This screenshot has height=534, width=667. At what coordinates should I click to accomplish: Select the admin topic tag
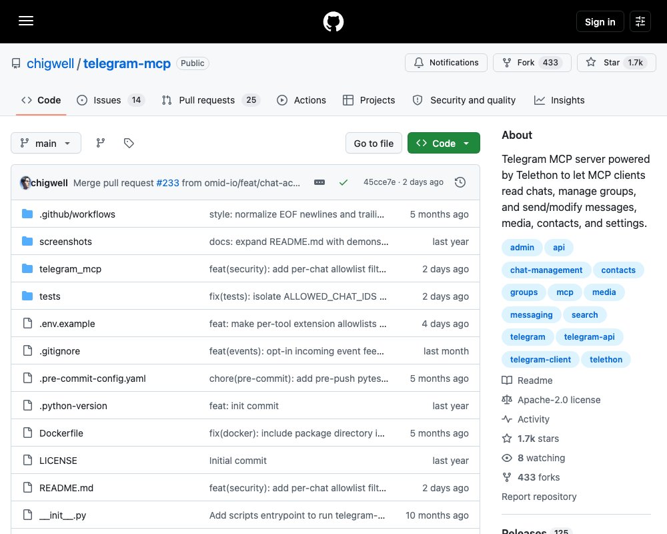click(522, 248)
